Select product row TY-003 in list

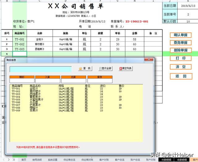(76, 94)
